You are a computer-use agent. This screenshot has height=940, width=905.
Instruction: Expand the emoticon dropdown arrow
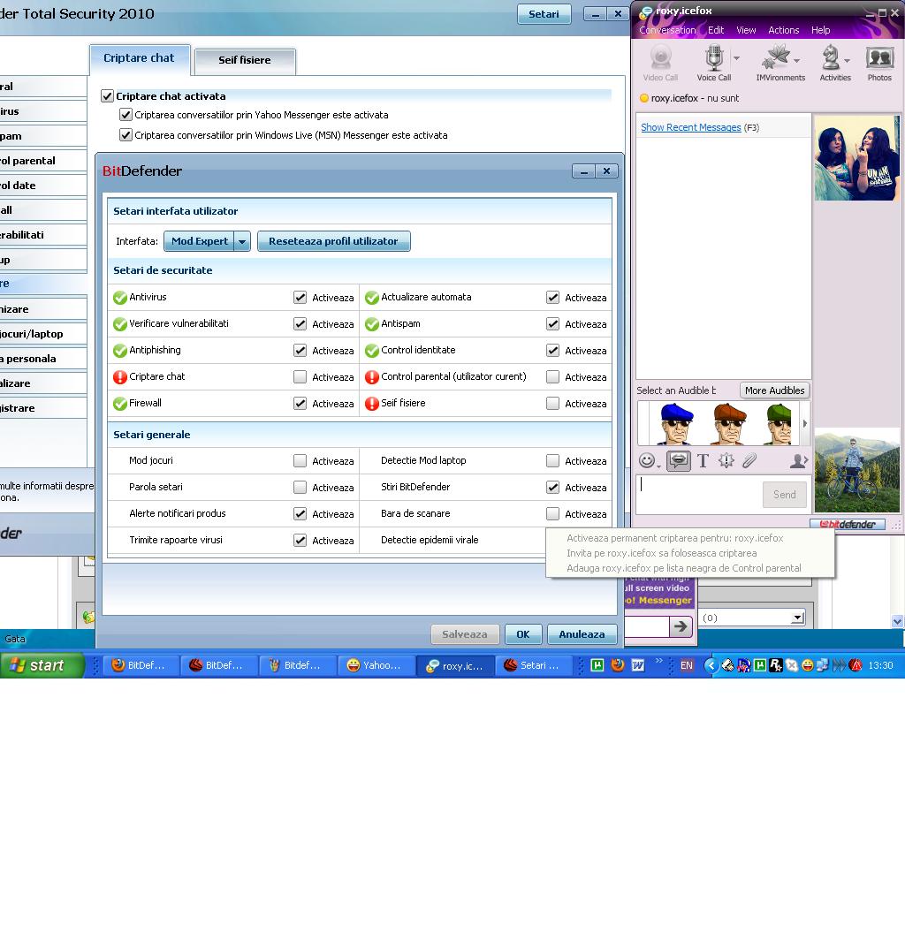pos(658,466)
